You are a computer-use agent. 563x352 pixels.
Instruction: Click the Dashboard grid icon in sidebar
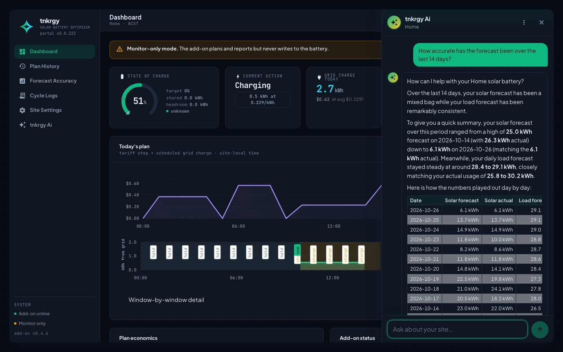[x=22, y=52]
